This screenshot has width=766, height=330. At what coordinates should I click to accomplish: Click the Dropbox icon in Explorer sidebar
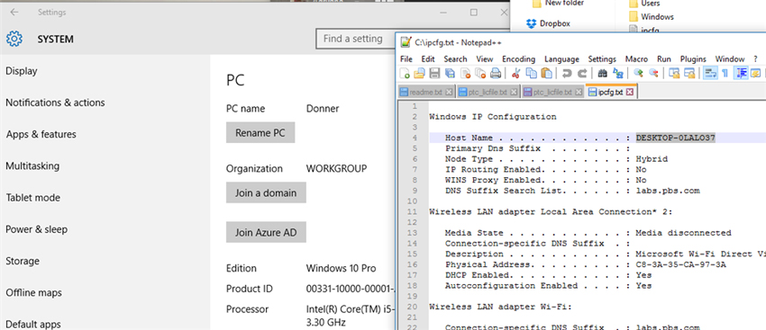pyautogui.click(x=531, y=22)
